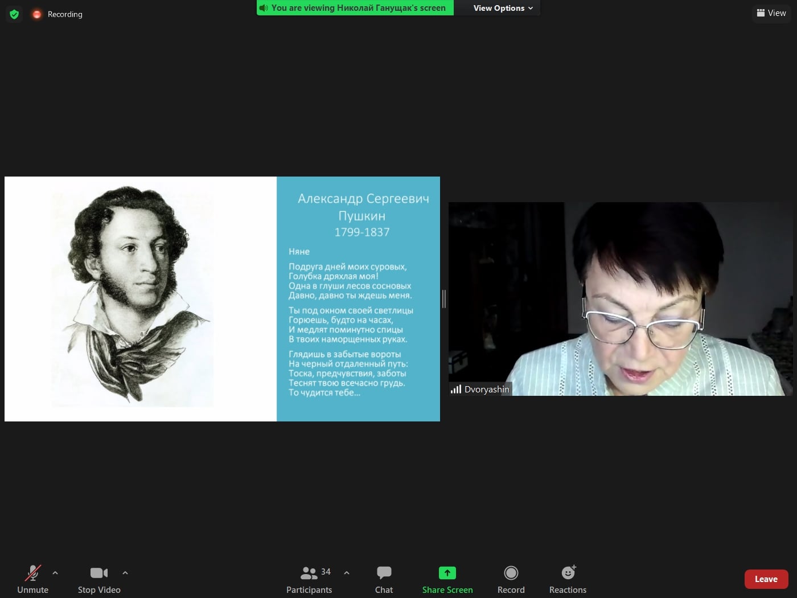Click the "You are viewing" screen share banner
This screenshot has width=797, height=598.
coord(355,8)
